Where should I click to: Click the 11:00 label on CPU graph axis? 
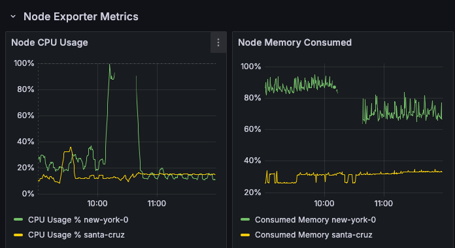[x=157, y=204]
